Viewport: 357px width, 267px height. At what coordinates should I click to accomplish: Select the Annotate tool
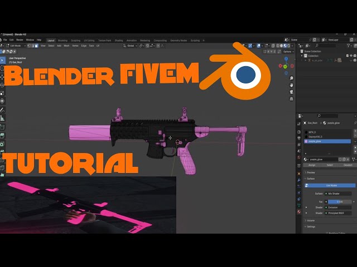coord(2,110)
